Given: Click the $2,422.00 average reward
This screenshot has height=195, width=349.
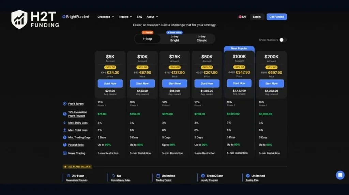Looking at the screenshot, I should click(x=239, y=91).
